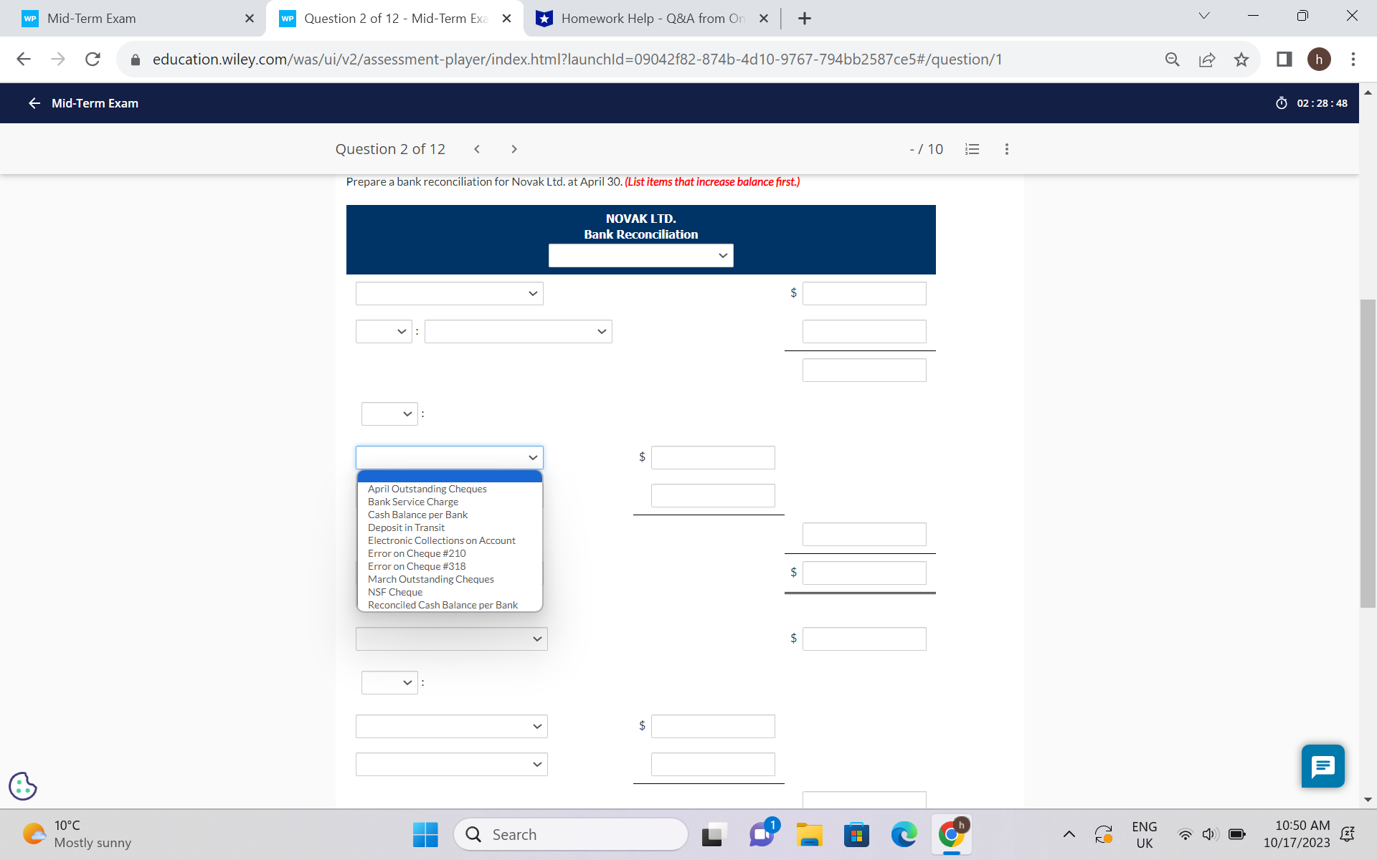Screen dimensions: 1377x860
Task: Expand the topmost line-item dropdown
Action: click(449, 293)
